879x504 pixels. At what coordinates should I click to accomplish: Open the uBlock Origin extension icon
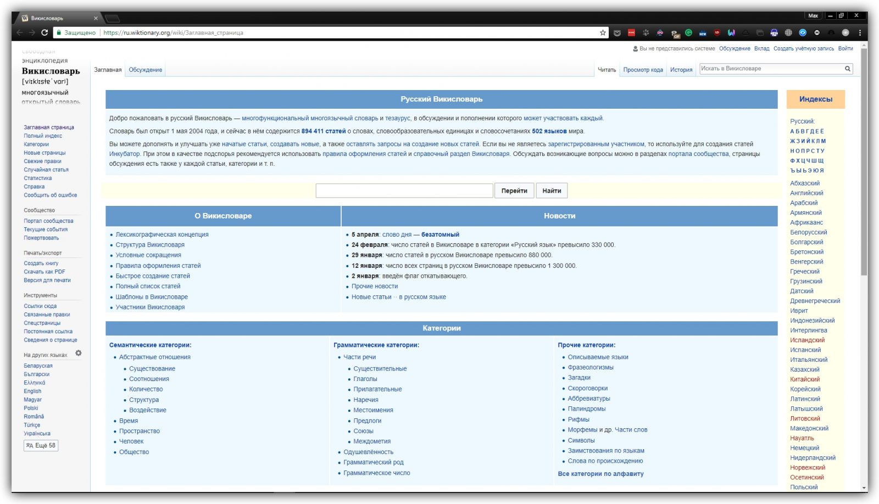[x=717, y=33]
